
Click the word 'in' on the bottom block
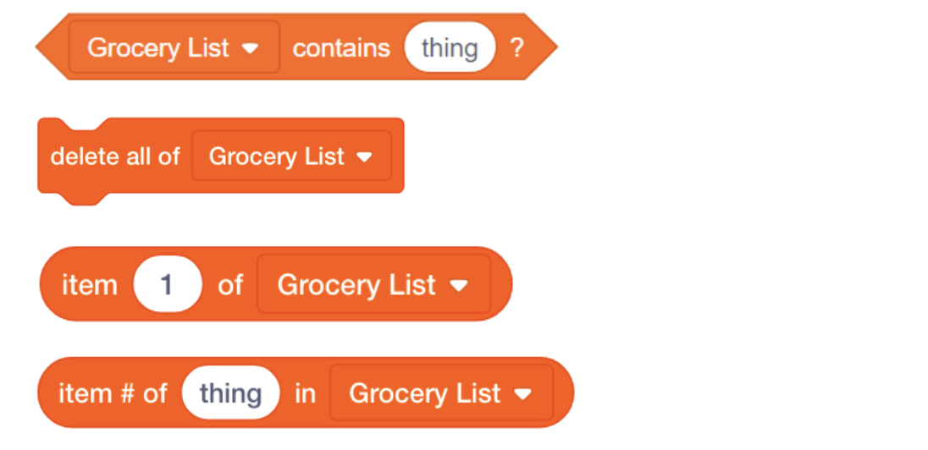coord(305,394)
